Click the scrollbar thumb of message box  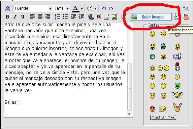129,87
